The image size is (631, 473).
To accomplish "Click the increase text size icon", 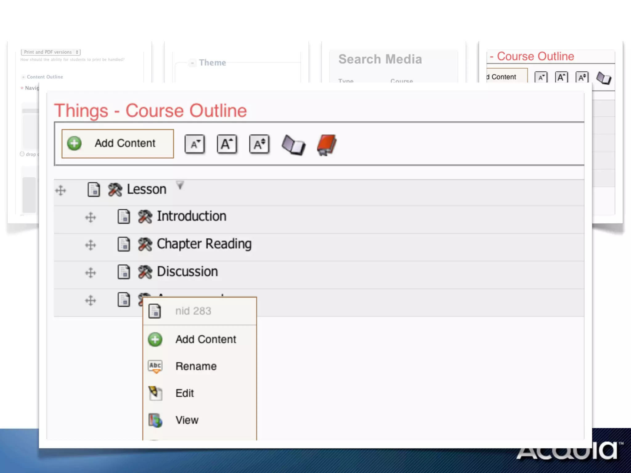I will [x=227, y=144].
